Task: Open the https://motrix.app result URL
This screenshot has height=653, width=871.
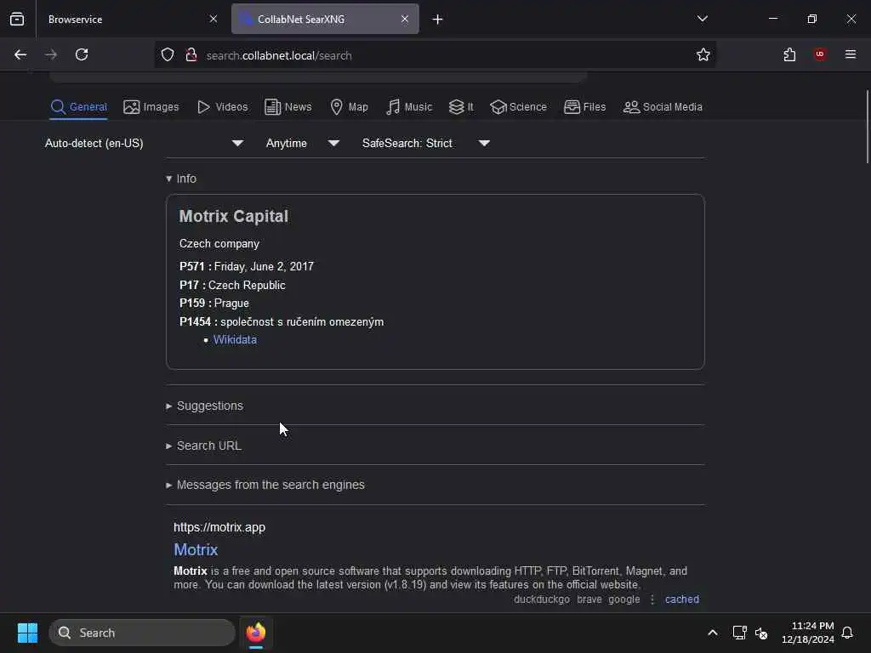Action: pos(219,527)
